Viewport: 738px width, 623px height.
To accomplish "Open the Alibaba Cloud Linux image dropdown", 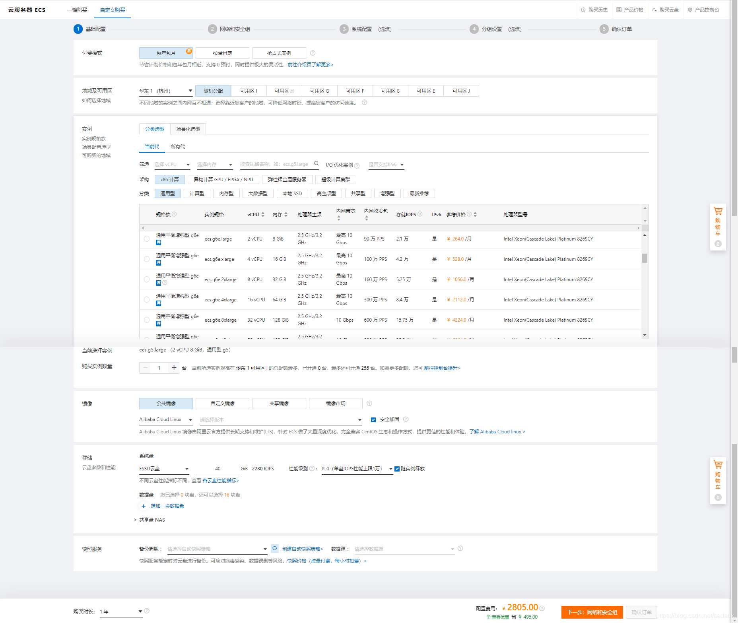I will point(166,420).
